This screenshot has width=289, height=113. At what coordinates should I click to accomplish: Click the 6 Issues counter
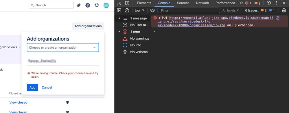coord(260,10)
